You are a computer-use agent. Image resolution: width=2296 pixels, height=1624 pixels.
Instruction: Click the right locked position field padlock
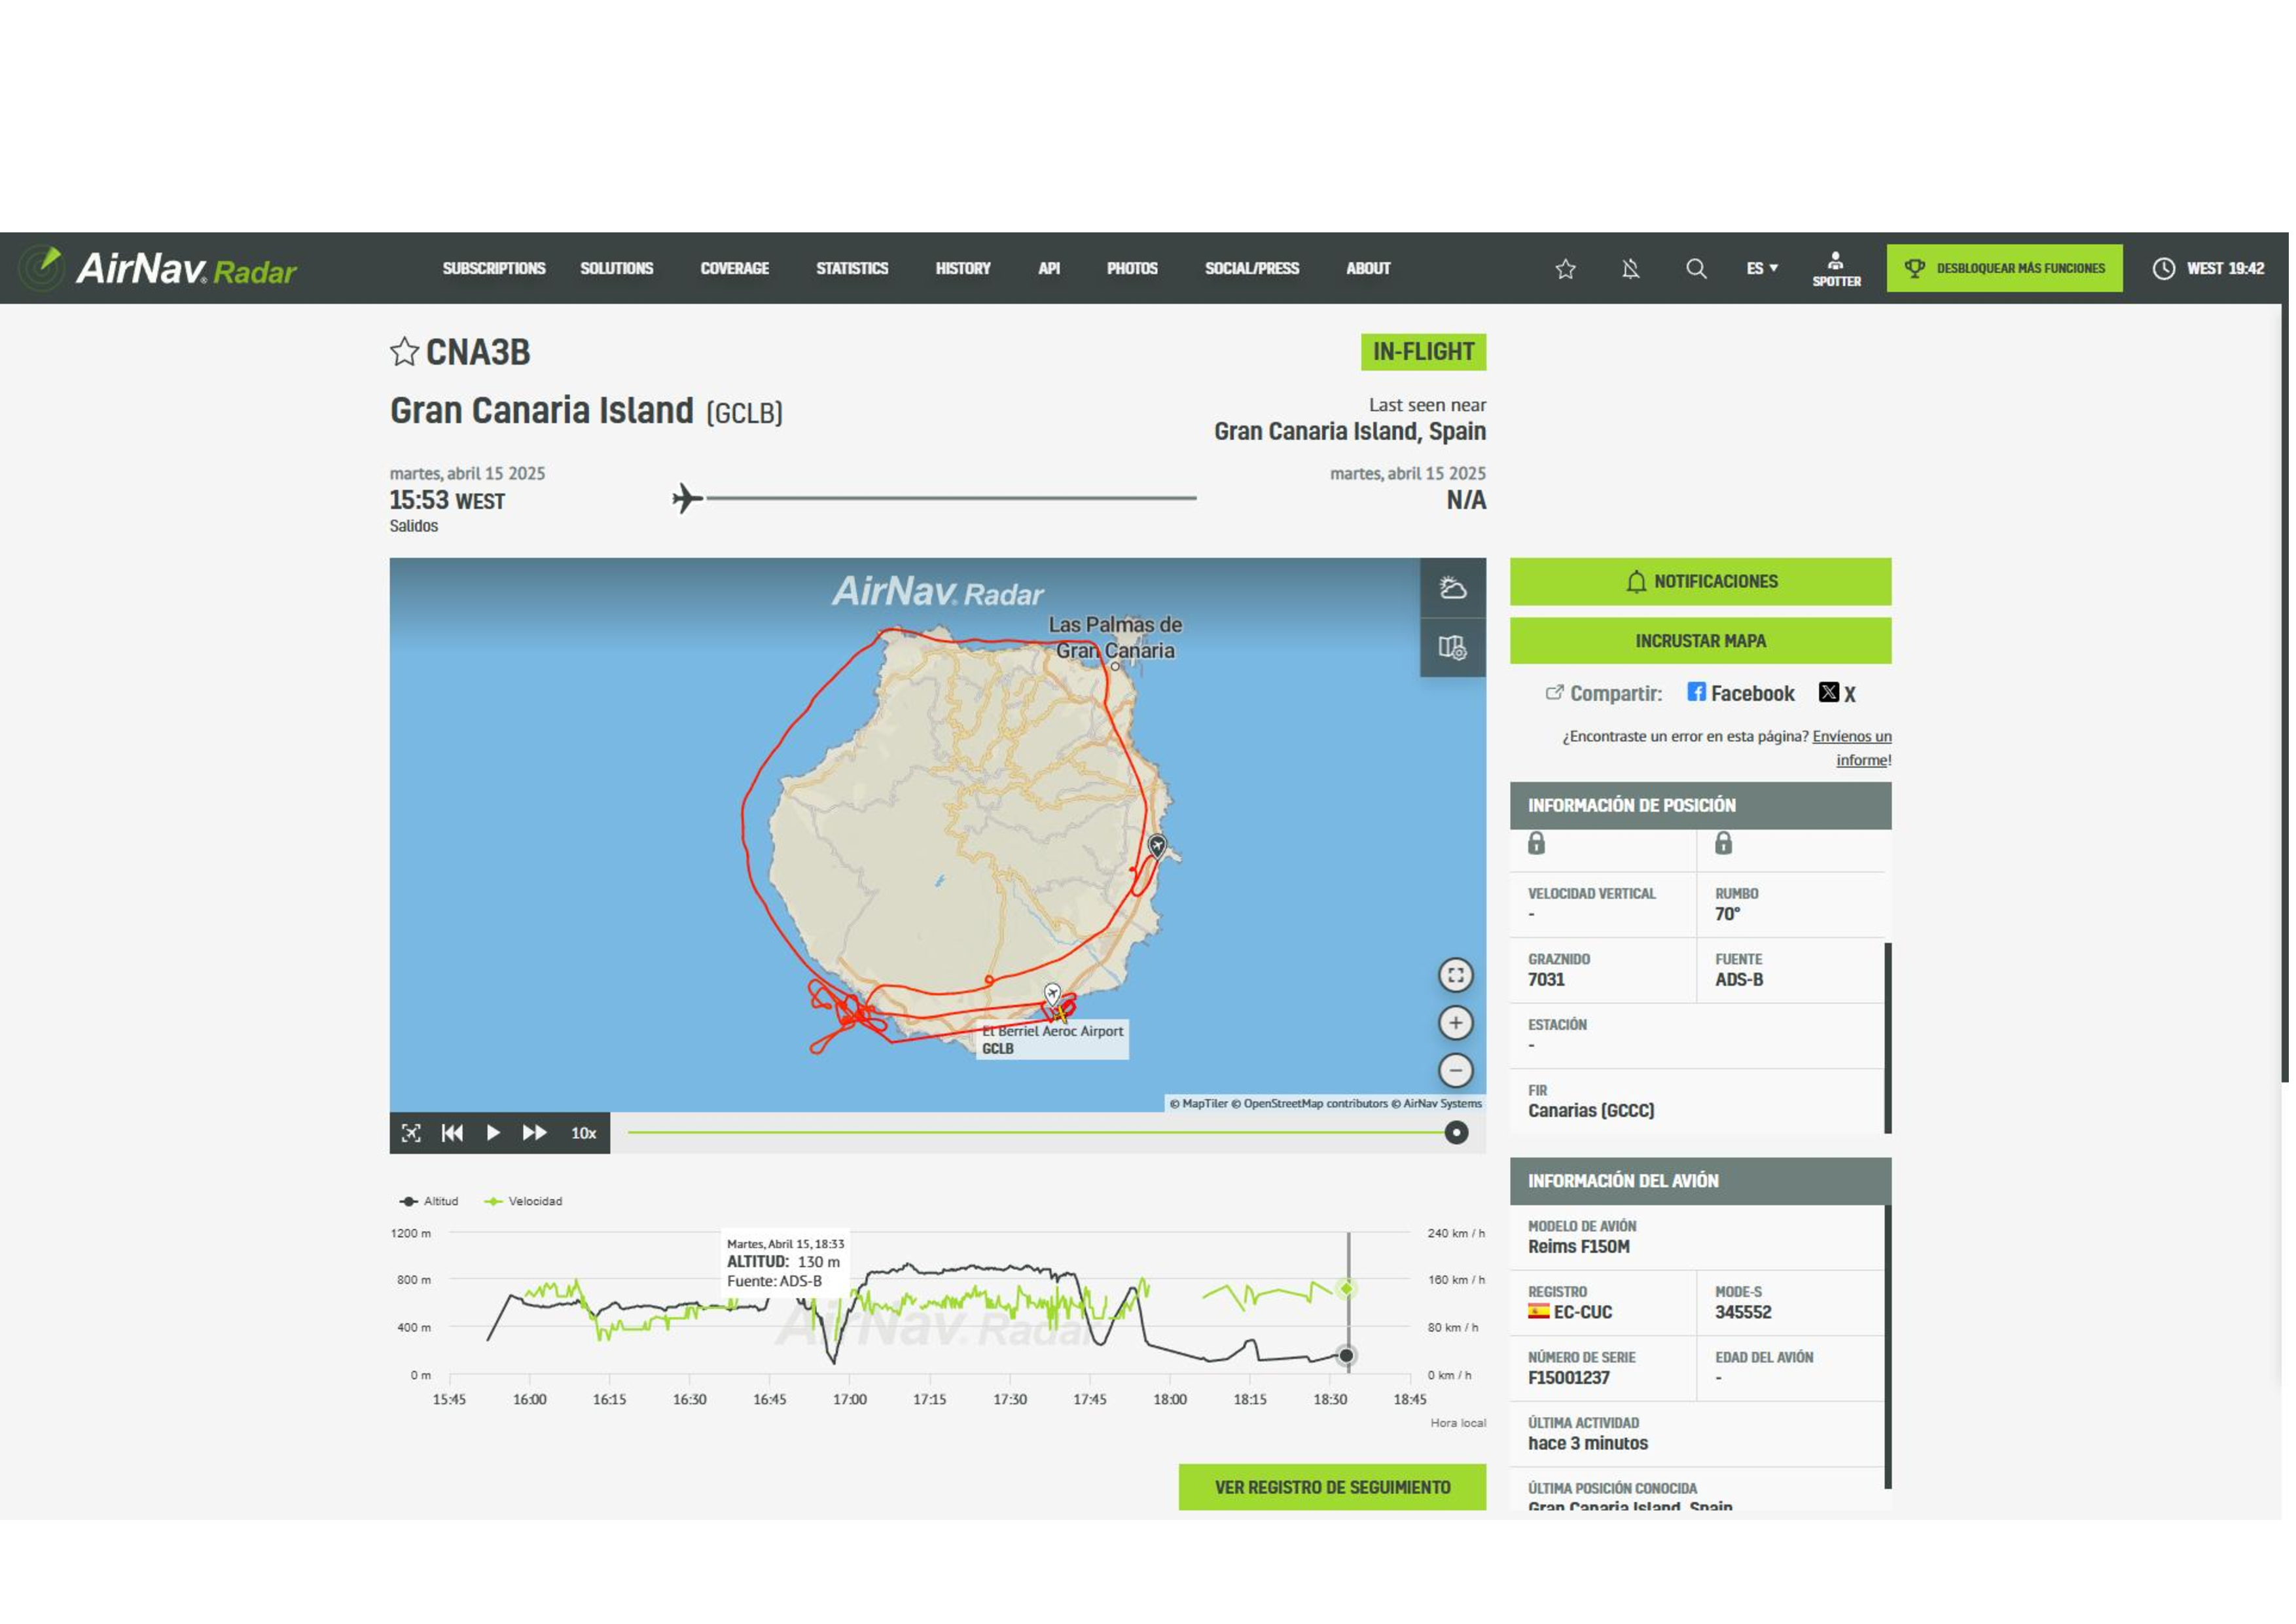1724,844
